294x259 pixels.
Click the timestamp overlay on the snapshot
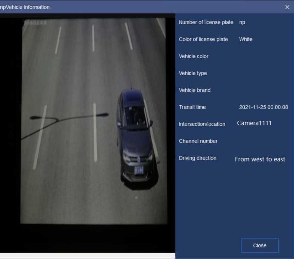click(x=35, y=22)
